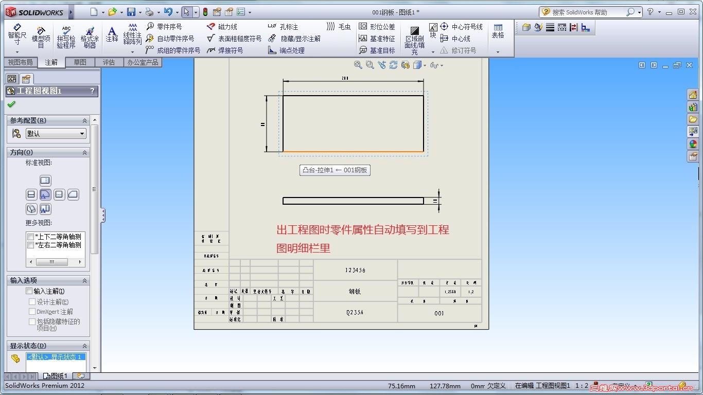Add a Hole Callout (孔标注)
This screenshot has width=703, height=395.
coord(283,27)
